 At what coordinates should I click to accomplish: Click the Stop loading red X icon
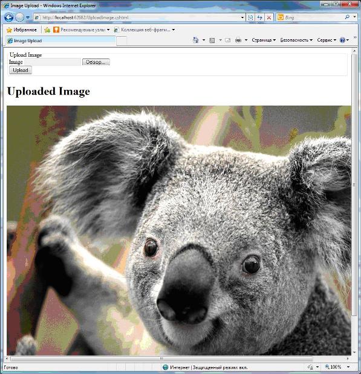(269, 17)
